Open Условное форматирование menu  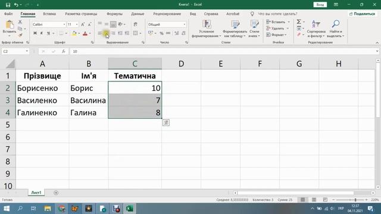coord(207,29)
